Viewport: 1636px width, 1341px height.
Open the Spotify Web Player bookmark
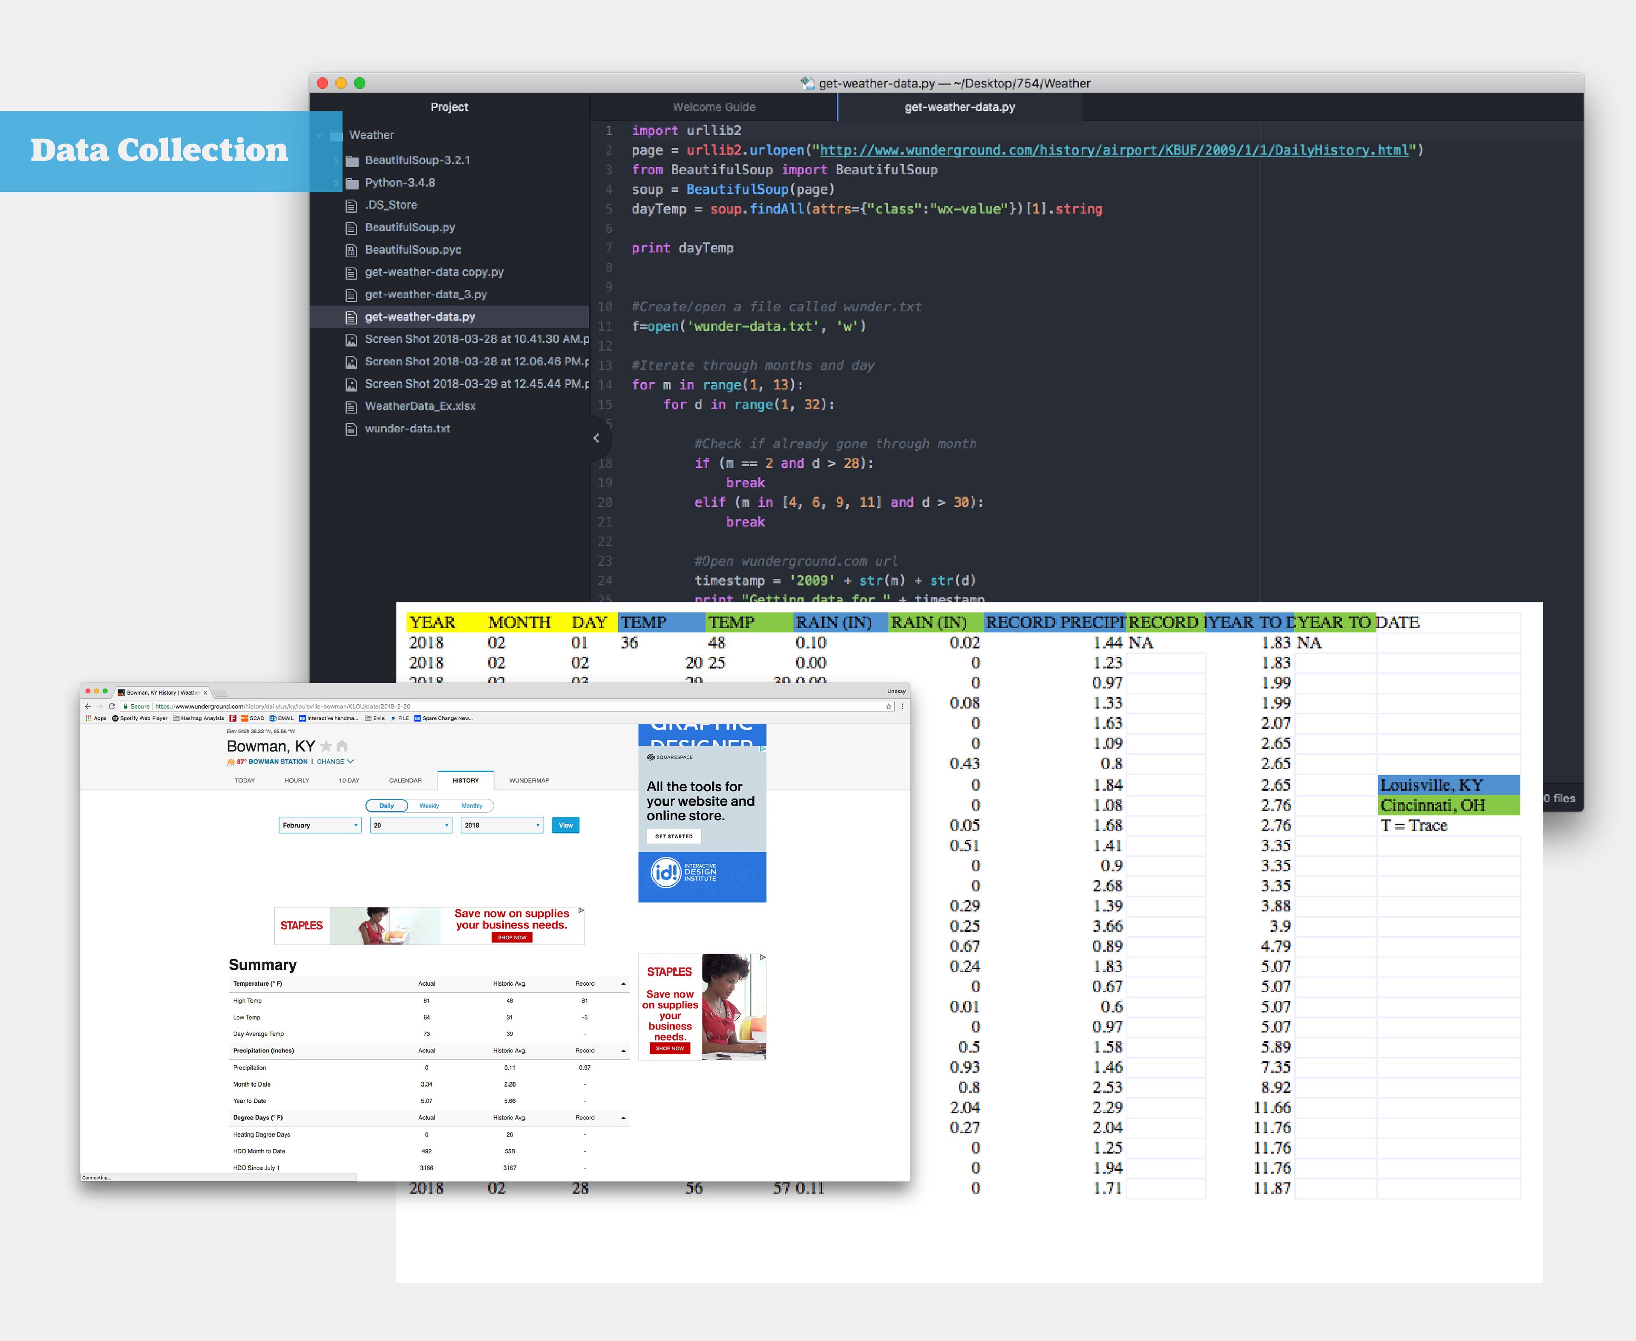(140, 718)
